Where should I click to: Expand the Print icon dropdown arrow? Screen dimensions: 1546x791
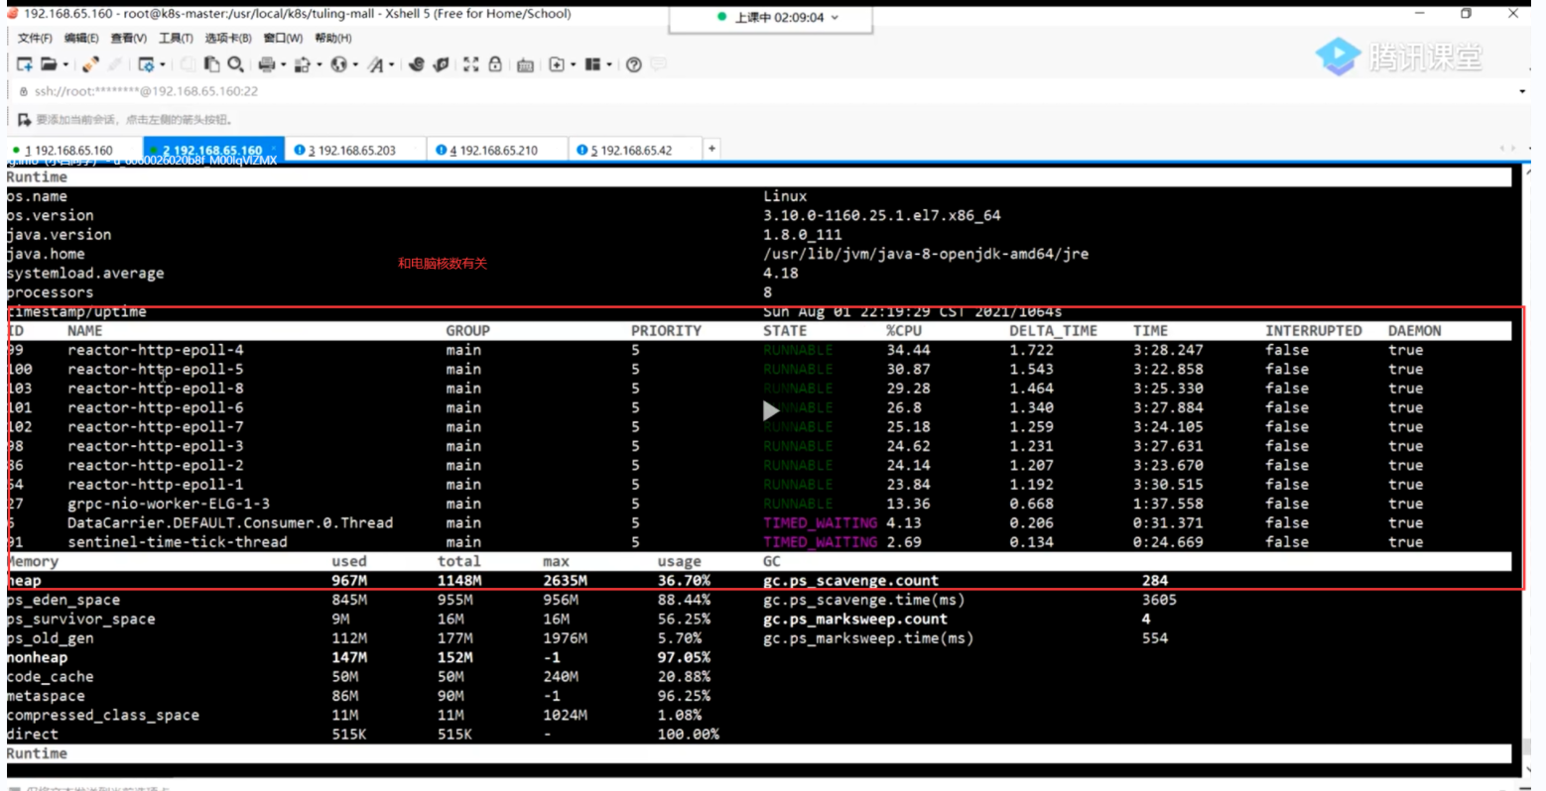[x=284, y=64]
